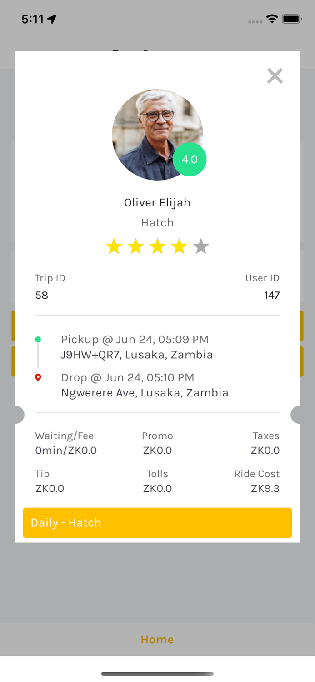Open the Home tab at the bottom
The height and width of the screenshot is (682, 315).
point(157,639)
